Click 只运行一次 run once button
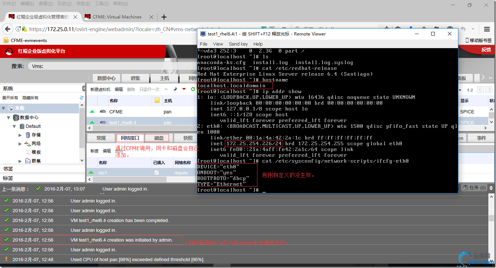This screenshot has width=496, height=268. (149, 89)
